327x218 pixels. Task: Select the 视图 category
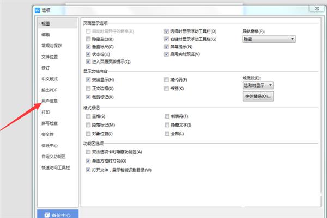click(x=57, y=23)
